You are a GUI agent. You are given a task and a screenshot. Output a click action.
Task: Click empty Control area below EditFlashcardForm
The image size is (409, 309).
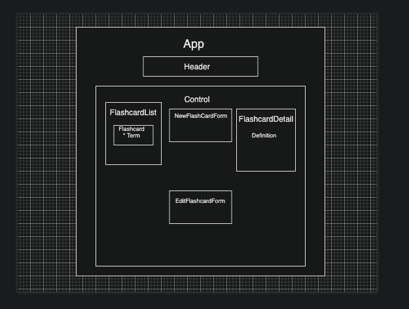200,245
